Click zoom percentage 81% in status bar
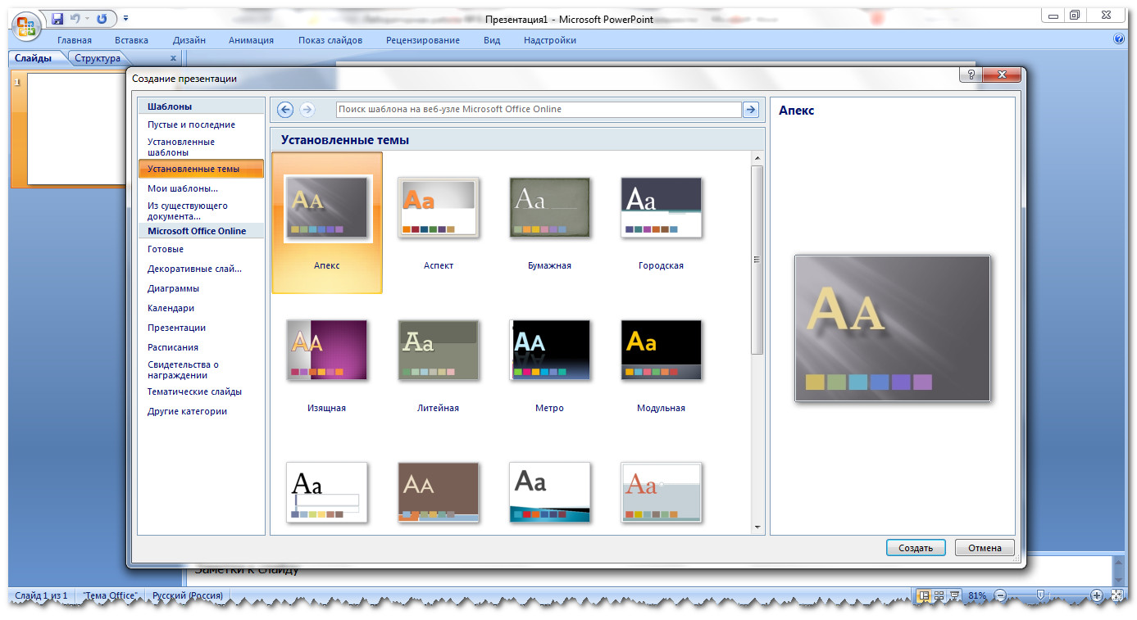Image resolution: width=1137 pixels, height=620 pixels. (x=977, y=595)
